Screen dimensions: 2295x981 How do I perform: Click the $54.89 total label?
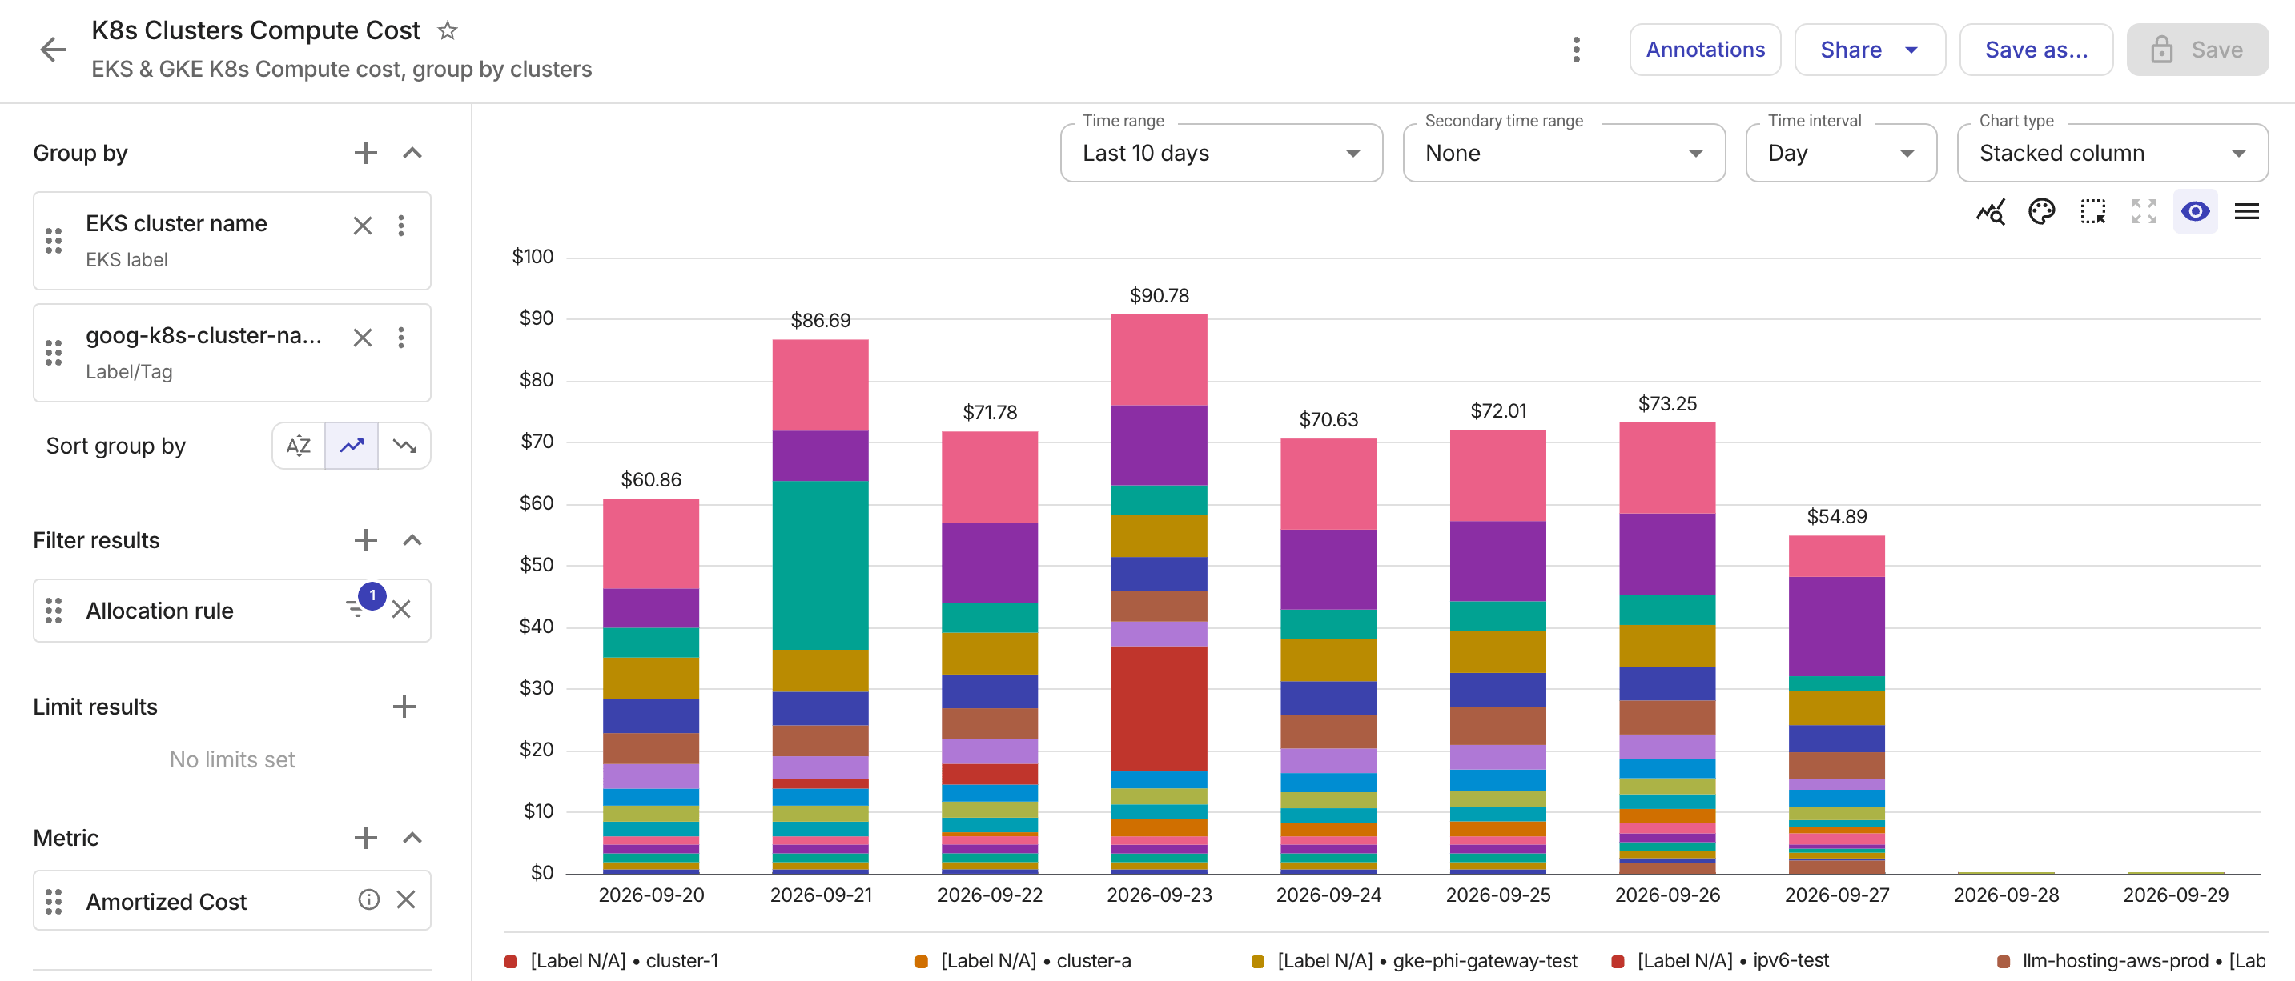(x=1836, y=516)
